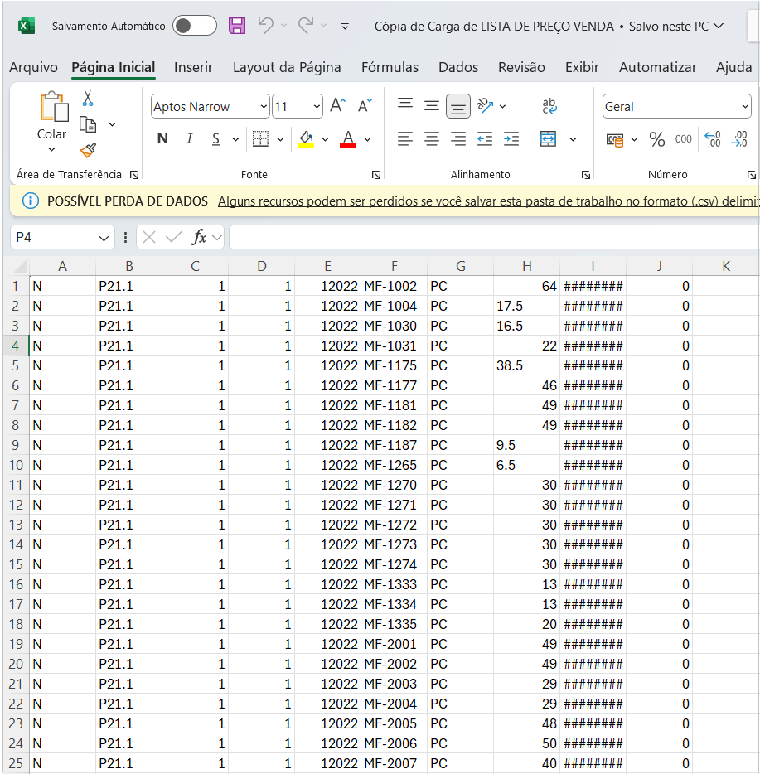
Task: Select cell F1 containing MF-1002
Action: coord(394,286)
